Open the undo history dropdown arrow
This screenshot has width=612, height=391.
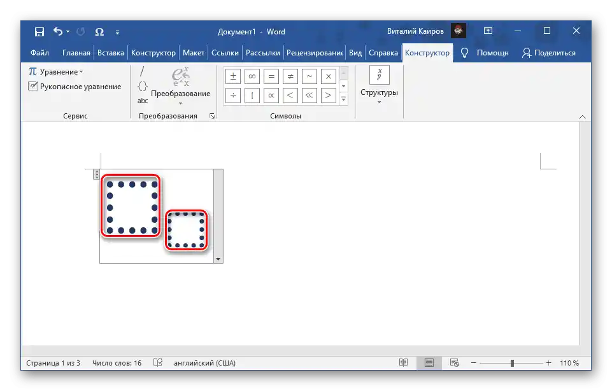(68, 32)
